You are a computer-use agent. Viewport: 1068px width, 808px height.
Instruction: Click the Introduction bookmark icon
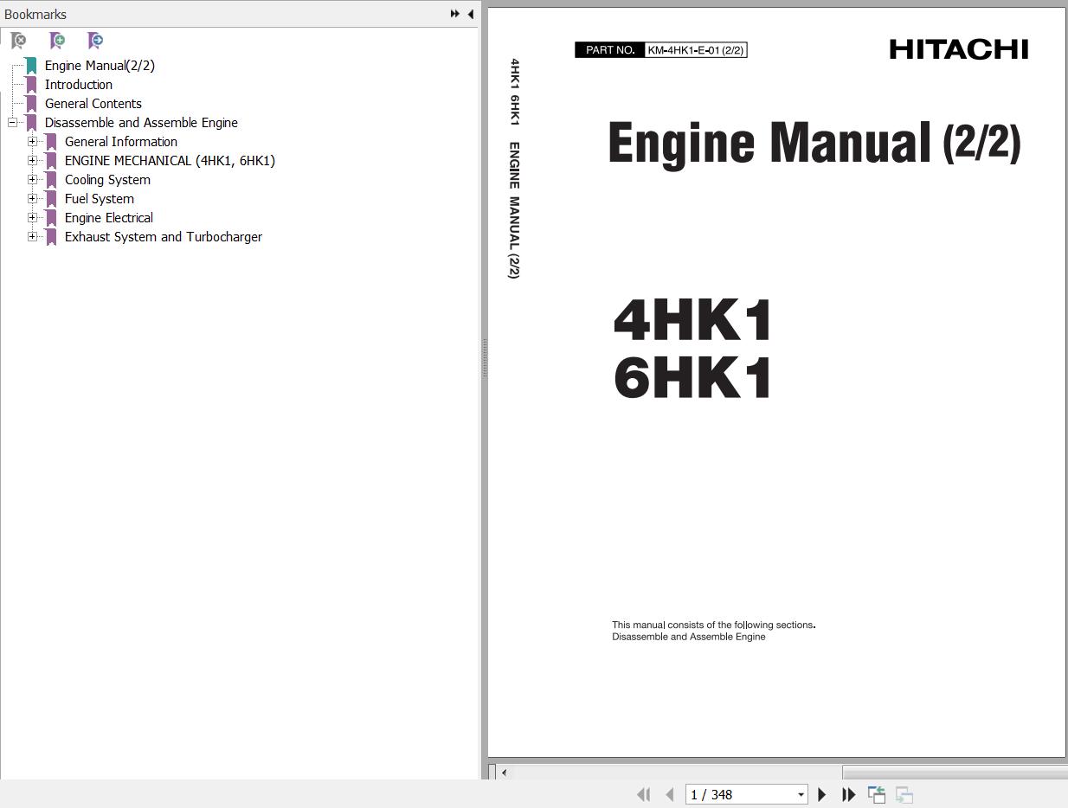31,85
